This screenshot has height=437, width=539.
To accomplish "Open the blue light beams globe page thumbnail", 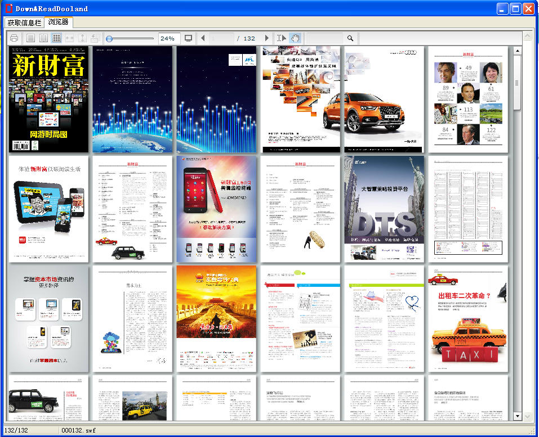I will (132, 99).
